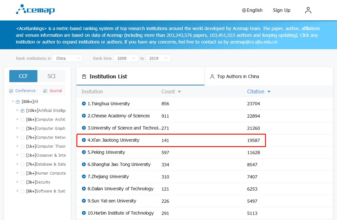
Task: Expand the Artificial Intelligence tree node
Action: [17, 110]
